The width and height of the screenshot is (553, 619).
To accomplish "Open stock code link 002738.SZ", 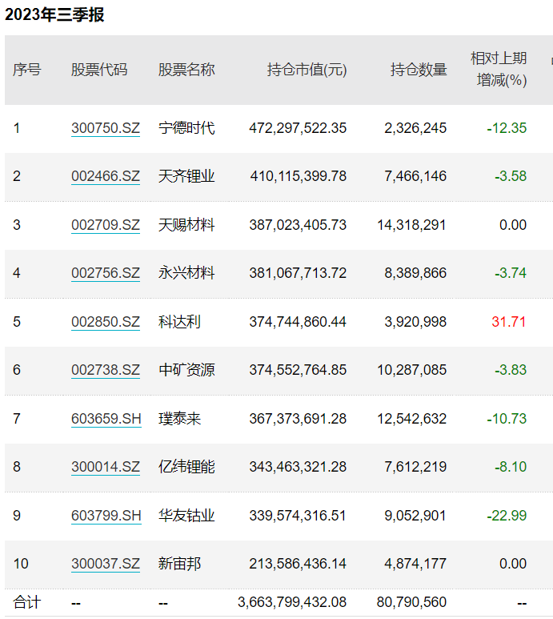I will (106, 370).
